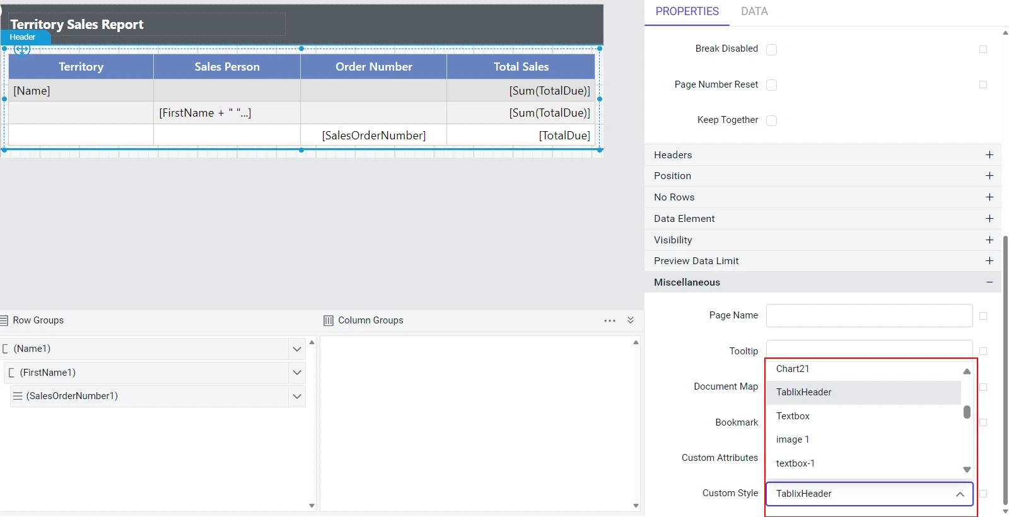Select the (Name1) row group entry
Screen dimensions: 1009x517
[144, 349]
